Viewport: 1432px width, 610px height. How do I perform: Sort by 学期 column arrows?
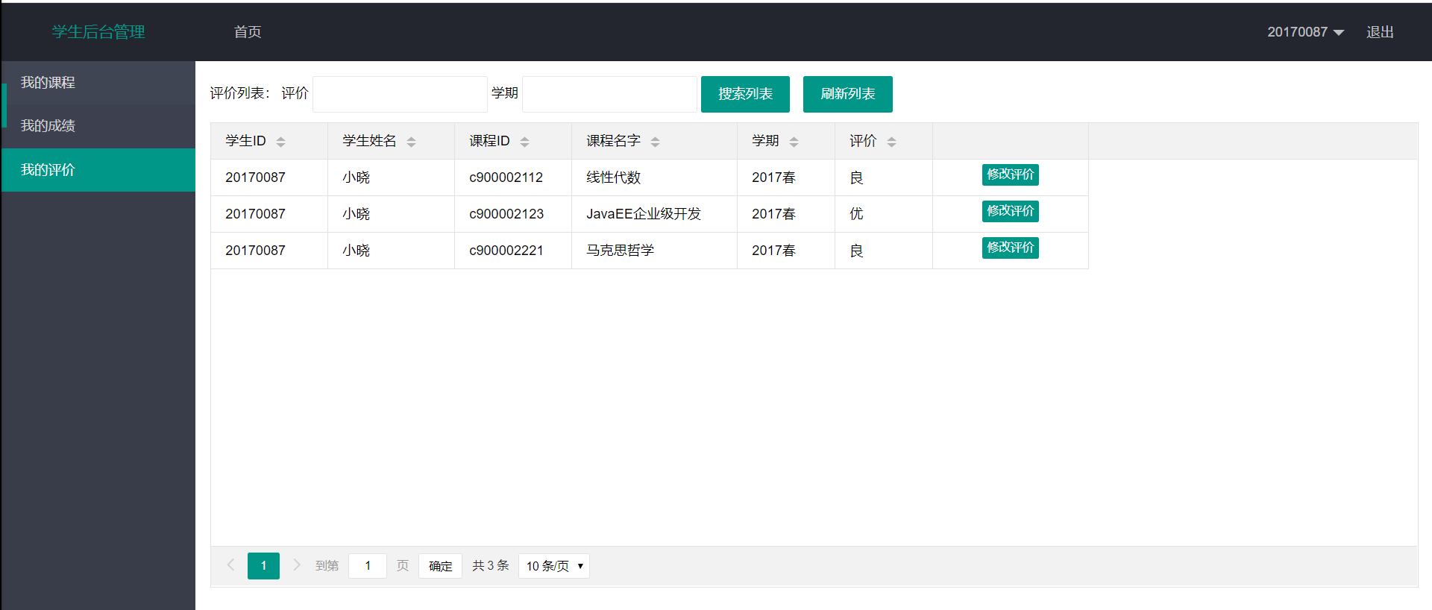pyautogui.click(x=794, y=142)
